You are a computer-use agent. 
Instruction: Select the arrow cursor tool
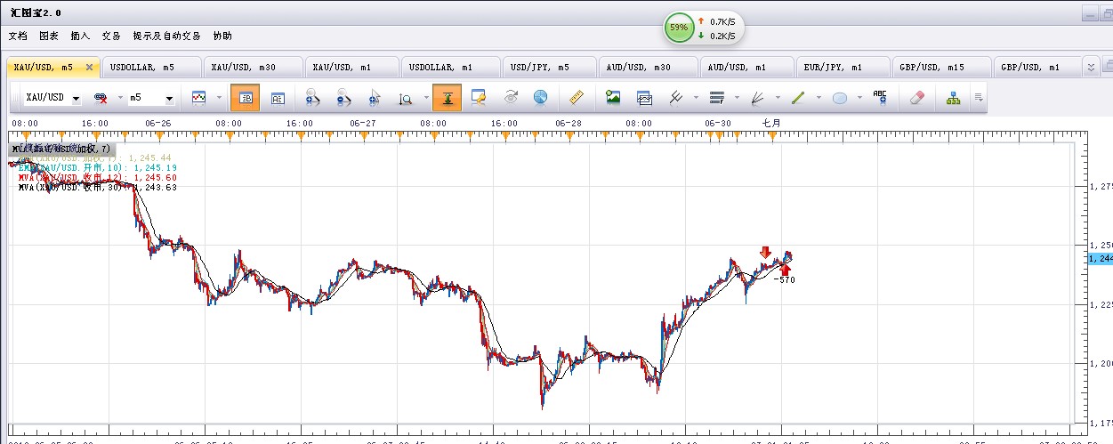point(375,98)
